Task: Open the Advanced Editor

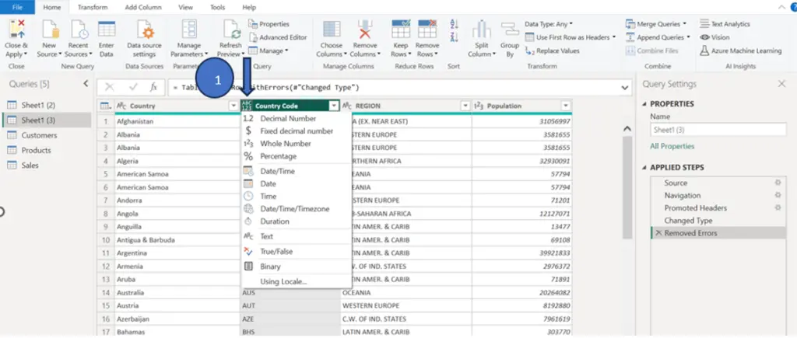Action: tap(278, 37)
